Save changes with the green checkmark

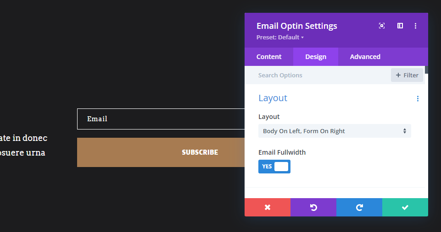click(x=405, y=207)
